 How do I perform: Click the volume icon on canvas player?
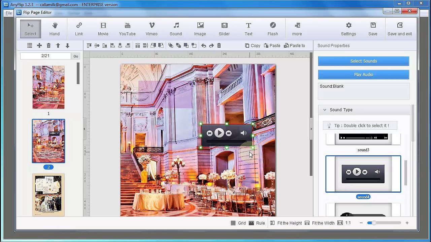click(x=243, y=133)
